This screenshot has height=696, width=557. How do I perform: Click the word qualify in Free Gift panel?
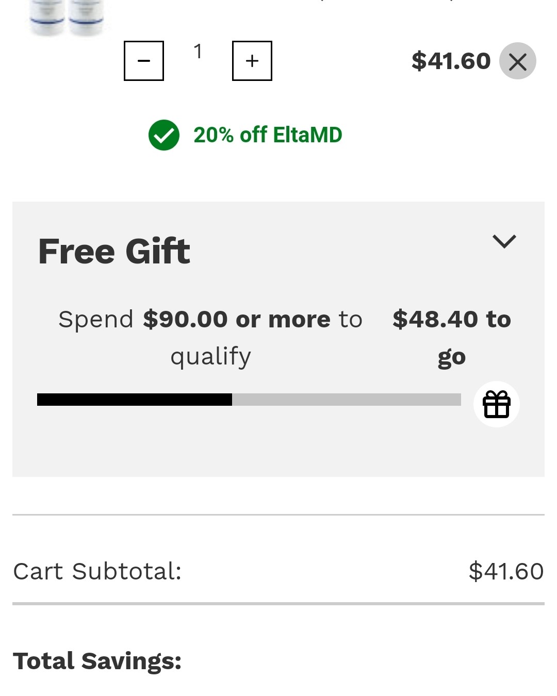[210, 356]
